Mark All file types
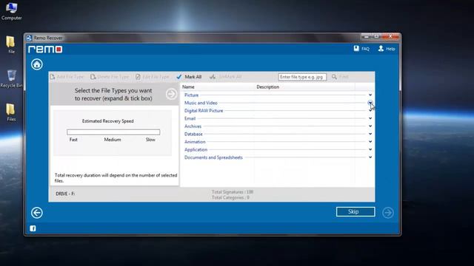This screenshot has width=474, height=266. coord(189,77)
